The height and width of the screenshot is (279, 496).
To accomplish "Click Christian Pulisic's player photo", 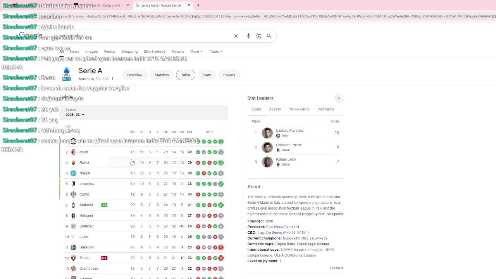I will pos(267,147).
